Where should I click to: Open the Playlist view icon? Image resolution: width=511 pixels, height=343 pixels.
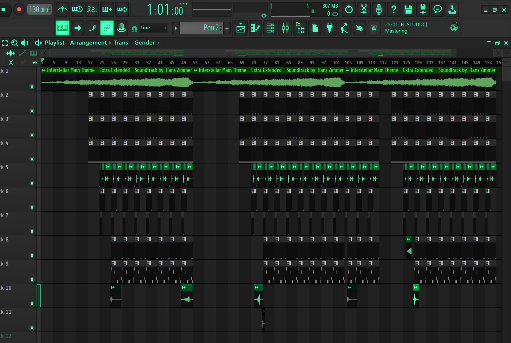tap(241, 28)
